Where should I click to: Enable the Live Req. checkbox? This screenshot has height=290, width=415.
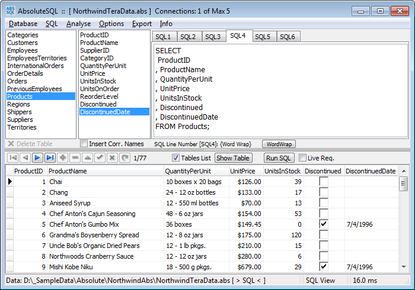pyautogui.click(x=302, y=158)
